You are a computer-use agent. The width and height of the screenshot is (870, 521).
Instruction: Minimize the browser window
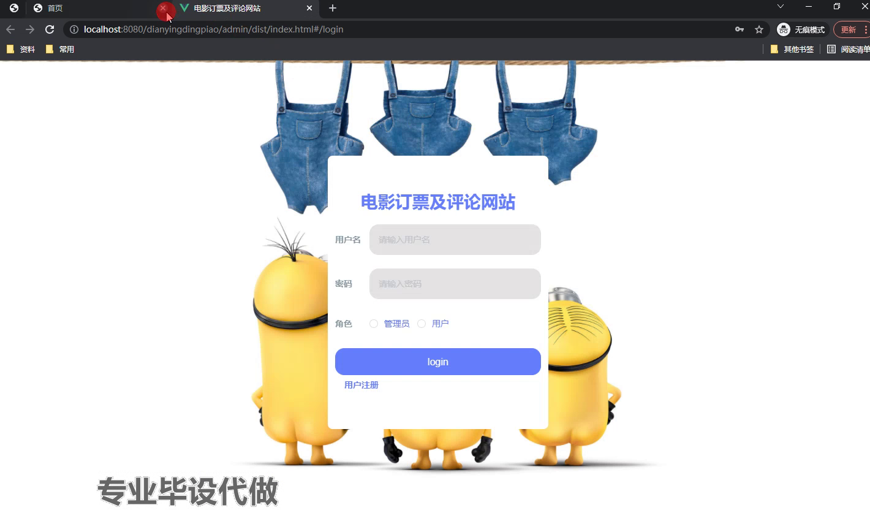coord(809,6)
